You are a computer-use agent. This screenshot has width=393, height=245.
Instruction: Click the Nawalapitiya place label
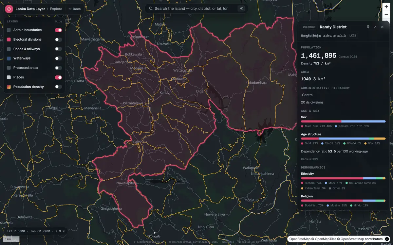click(x=126, y=184)
